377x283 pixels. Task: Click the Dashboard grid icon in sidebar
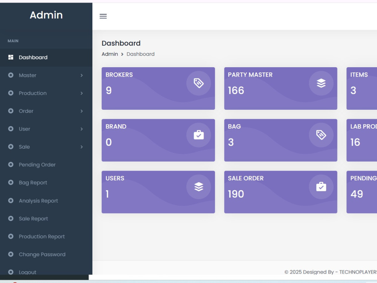(x=11, y=57)
